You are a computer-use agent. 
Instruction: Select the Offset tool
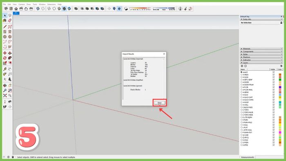[x=10, y=63]
